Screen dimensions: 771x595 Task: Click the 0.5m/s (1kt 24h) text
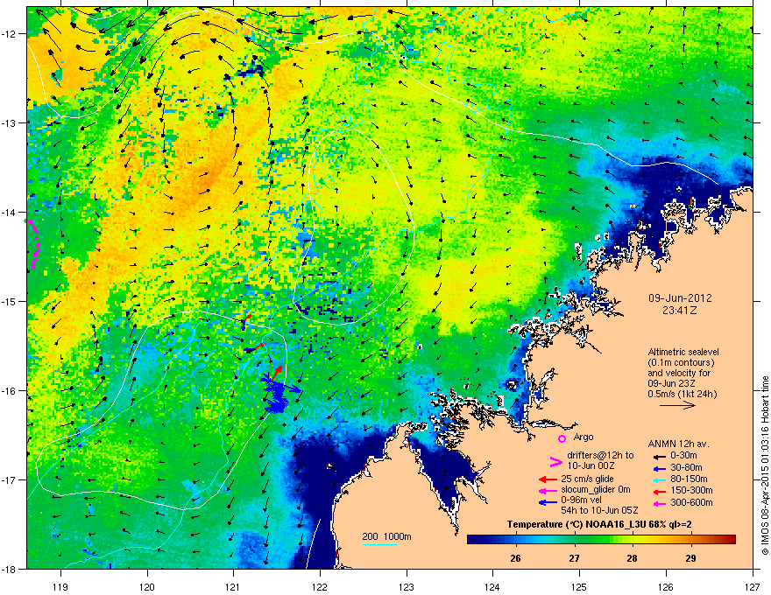[682, 394]
